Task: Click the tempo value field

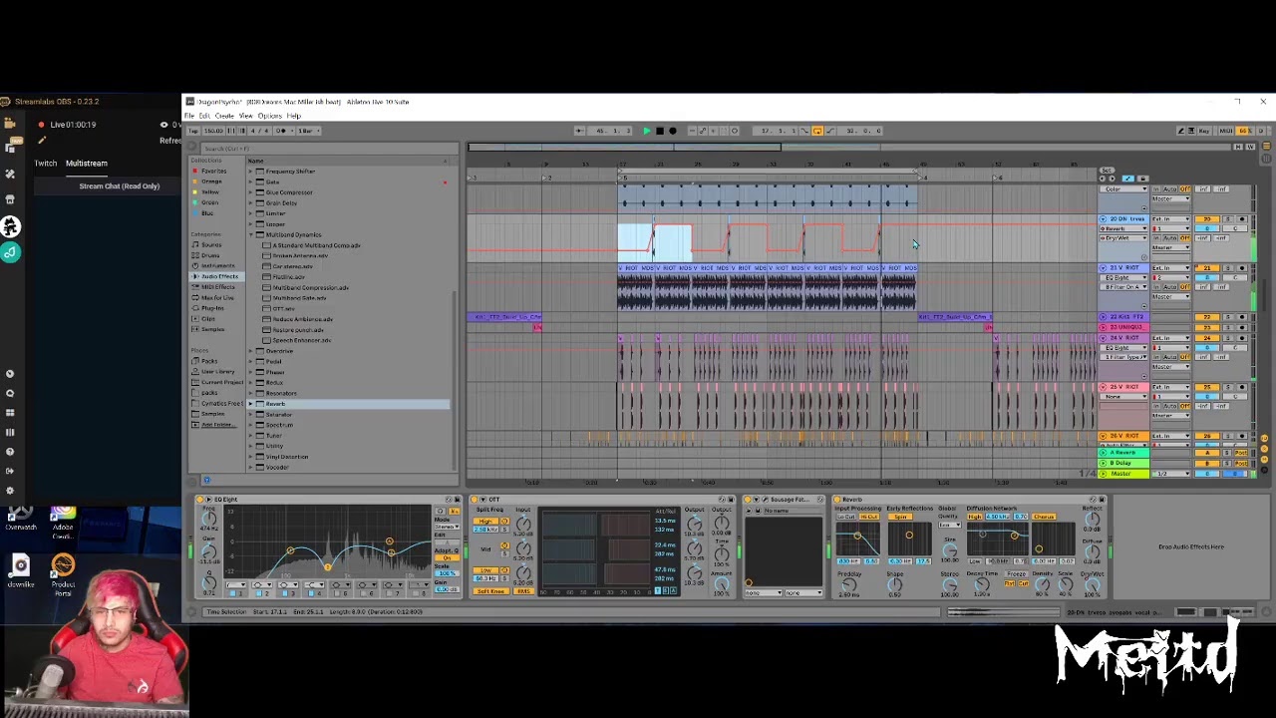Action: click(x=213, y=131)
